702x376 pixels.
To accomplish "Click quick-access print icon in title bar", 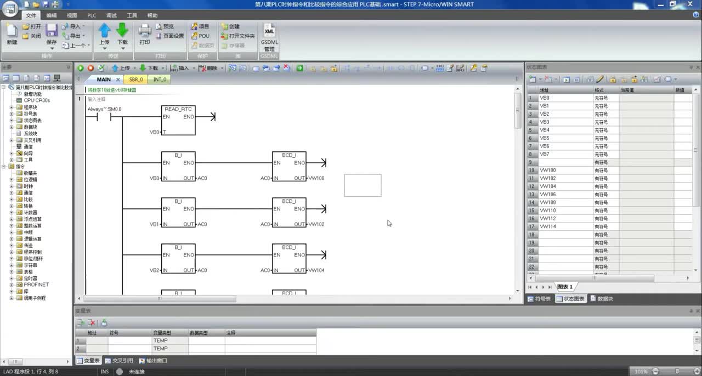I will point(55,4).
